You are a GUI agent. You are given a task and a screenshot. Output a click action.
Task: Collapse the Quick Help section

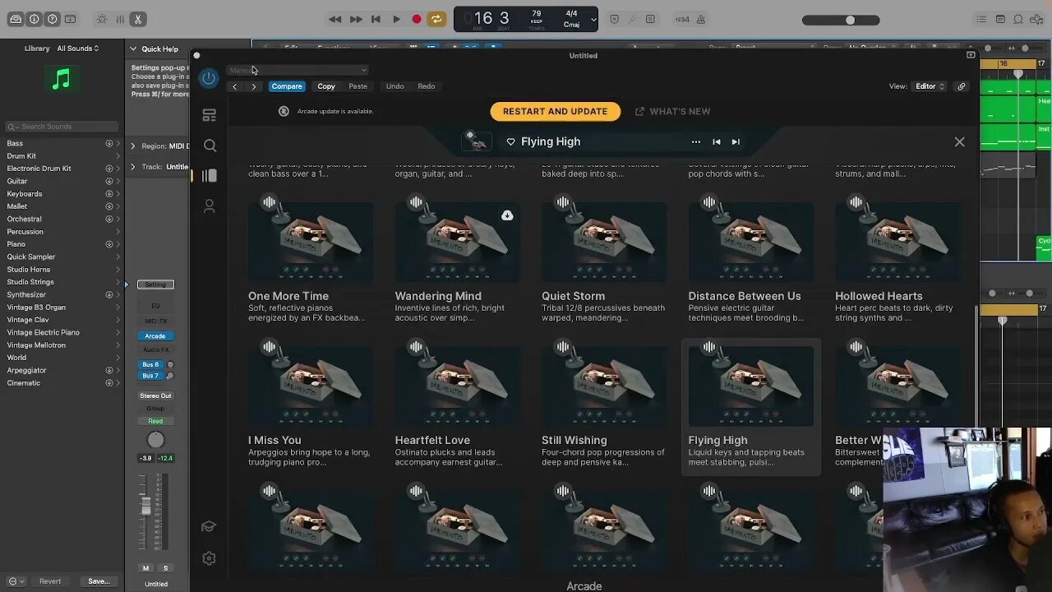(x=133, y=49)
